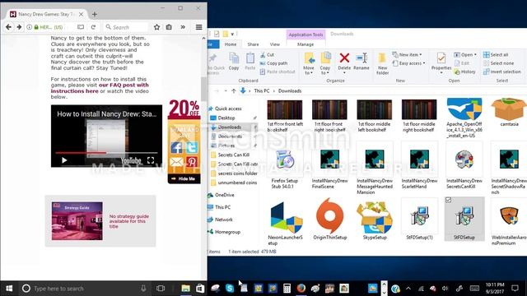Open a new Firefox tab

(x=95, y=14)
